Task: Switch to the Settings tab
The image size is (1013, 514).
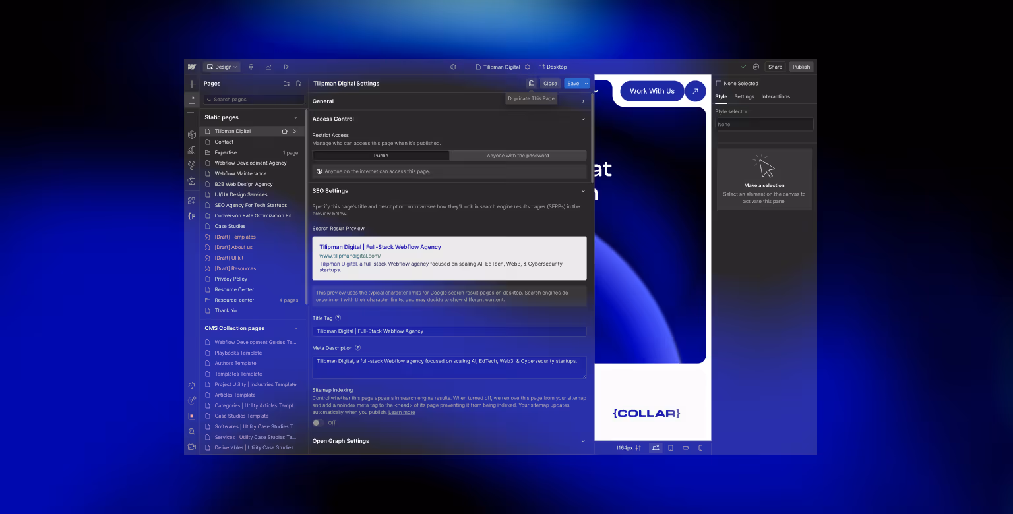Action: tap(744, 96)
